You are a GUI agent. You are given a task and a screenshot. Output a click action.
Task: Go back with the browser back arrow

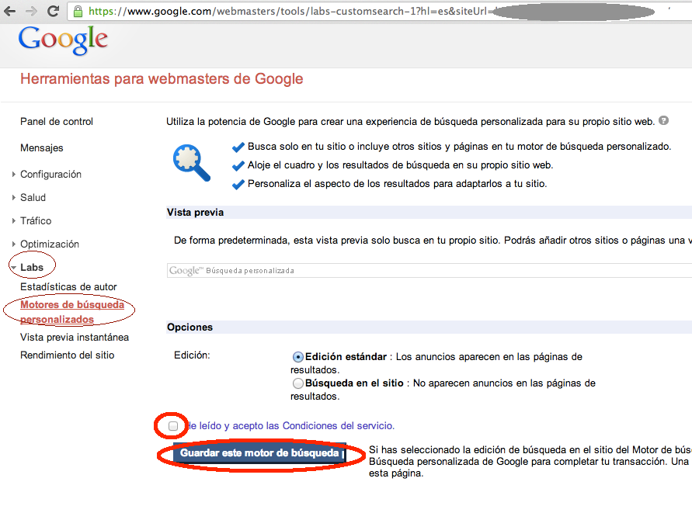(9, 11)
